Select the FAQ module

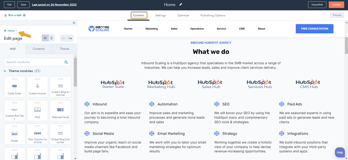[x=37, y=110]
